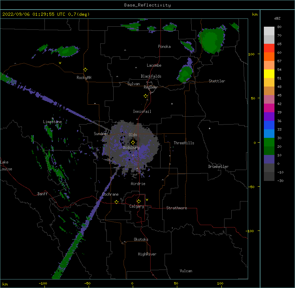Select the yellow 51-54 dBZ legend swatch
The width and height of the screenshot is (295, 288).
[x=269, y=74]
